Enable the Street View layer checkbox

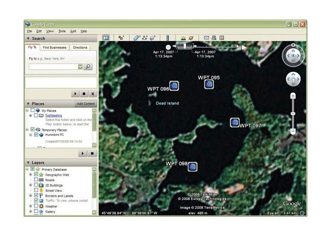pyautogui.click(x=36, y=190)
